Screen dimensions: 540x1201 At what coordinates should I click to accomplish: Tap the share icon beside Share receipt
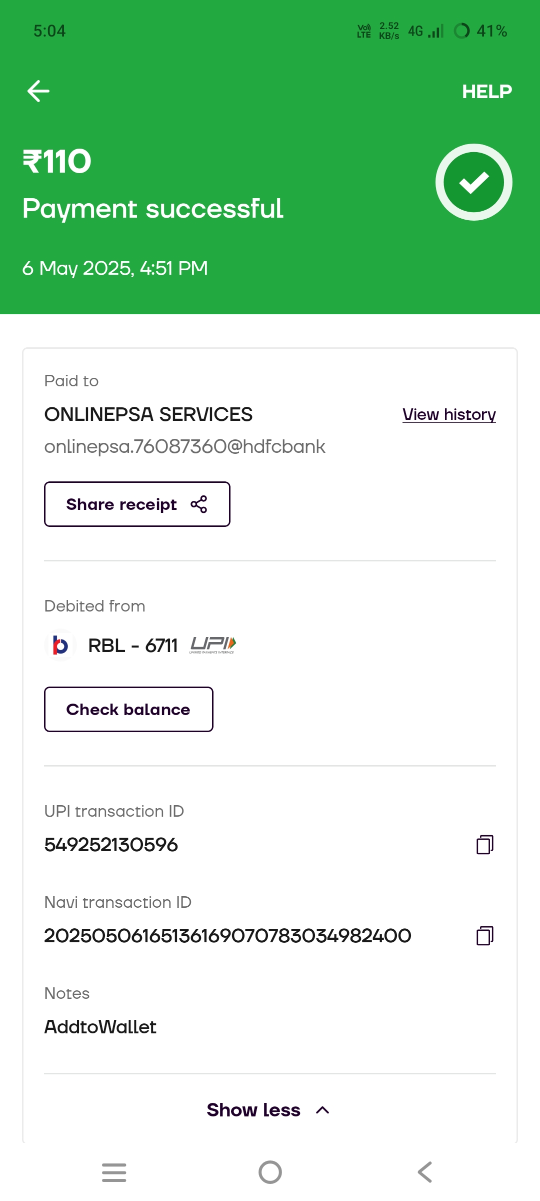tap(198, 504)
